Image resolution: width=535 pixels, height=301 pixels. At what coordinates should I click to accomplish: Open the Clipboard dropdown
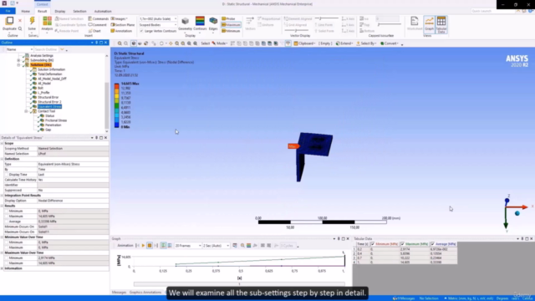click(304, 43)
